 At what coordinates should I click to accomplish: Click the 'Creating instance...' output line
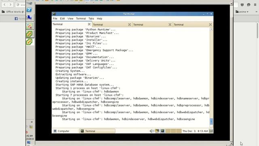(x=72, y=81)
